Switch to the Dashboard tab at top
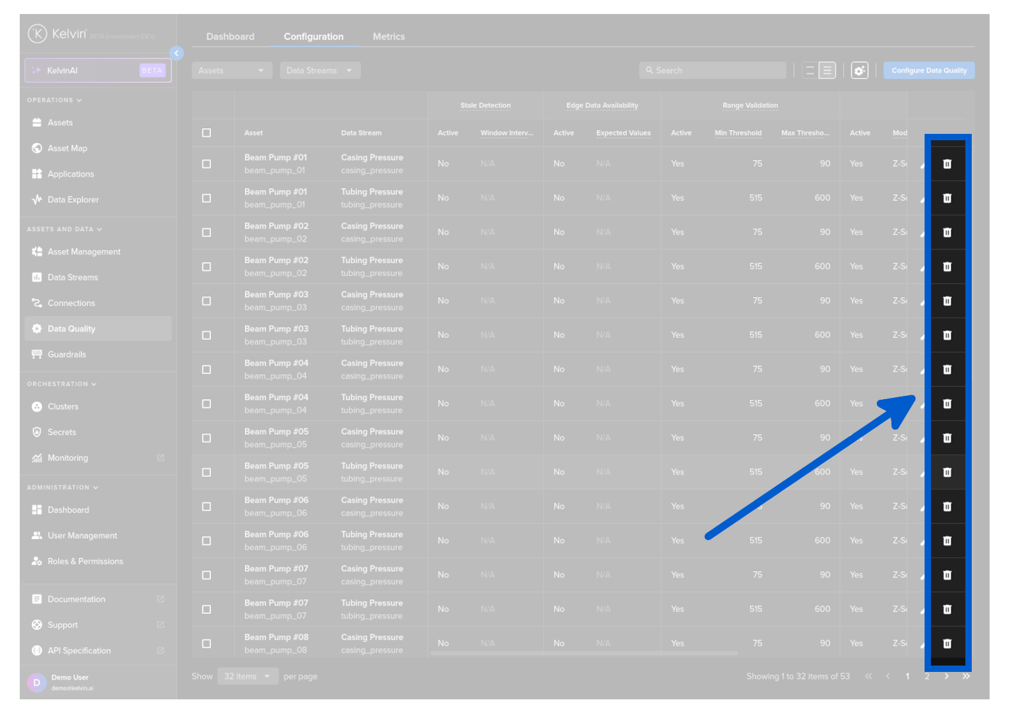This screenshot has width=1010, height=714. coord(230,37)
